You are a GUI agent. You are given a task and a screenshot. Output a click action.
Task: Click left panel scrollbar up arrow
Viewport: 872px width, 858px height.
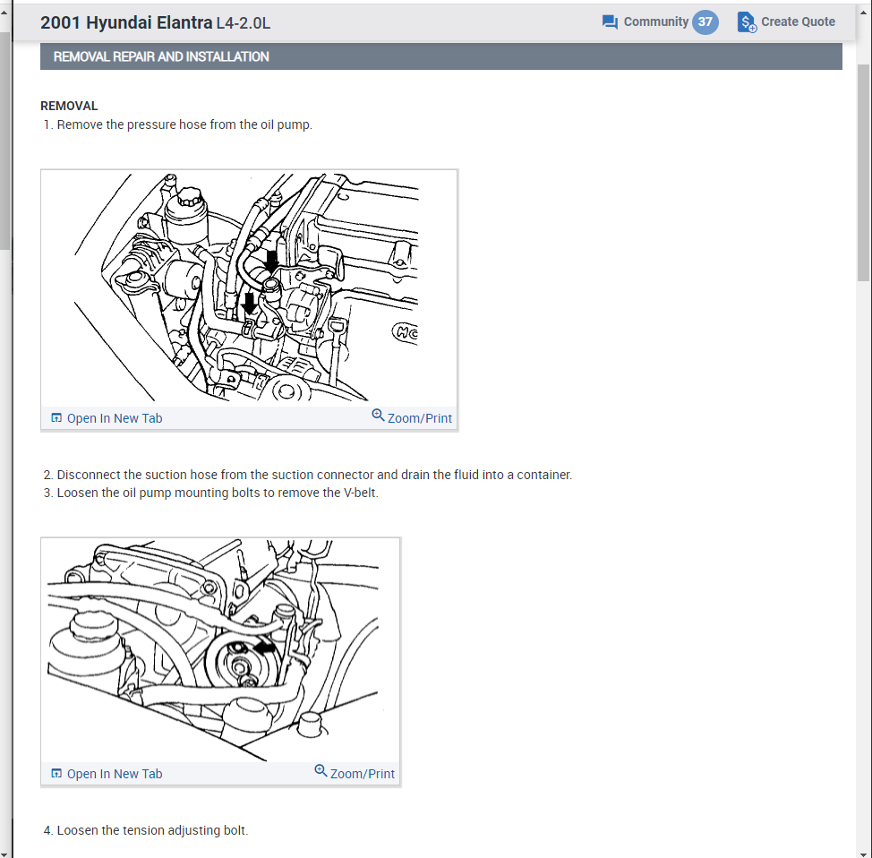pyautogui.click(x=4, y=13)
